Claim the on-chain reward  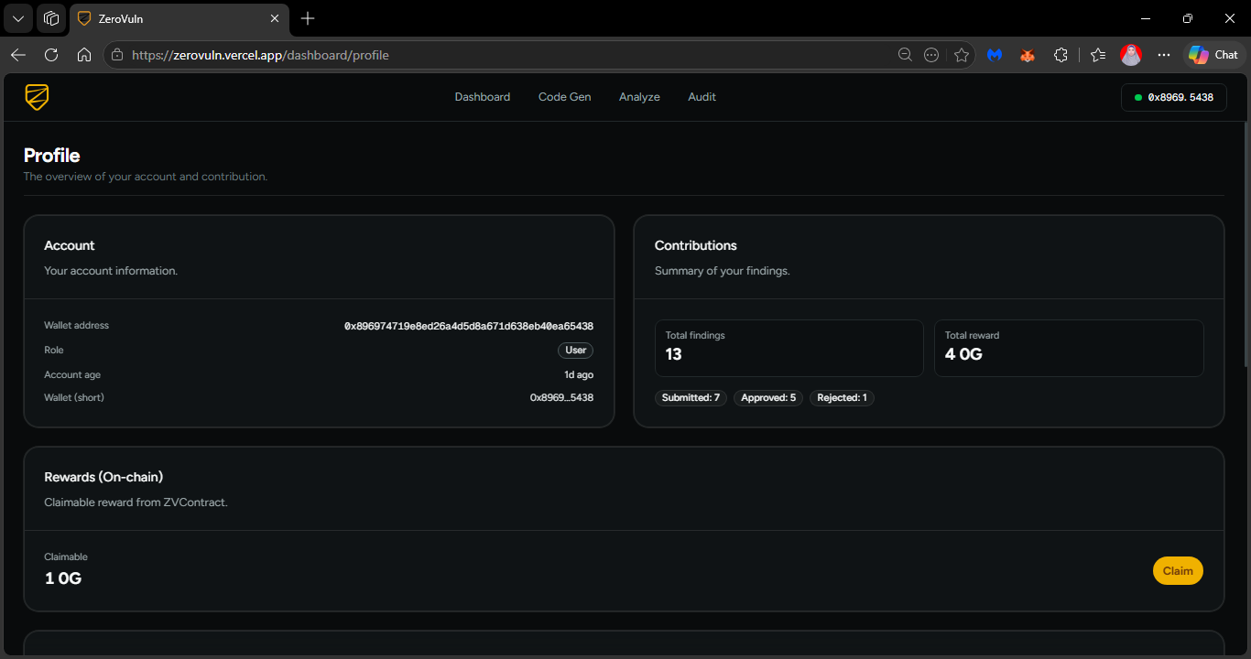pos(1178,571)
